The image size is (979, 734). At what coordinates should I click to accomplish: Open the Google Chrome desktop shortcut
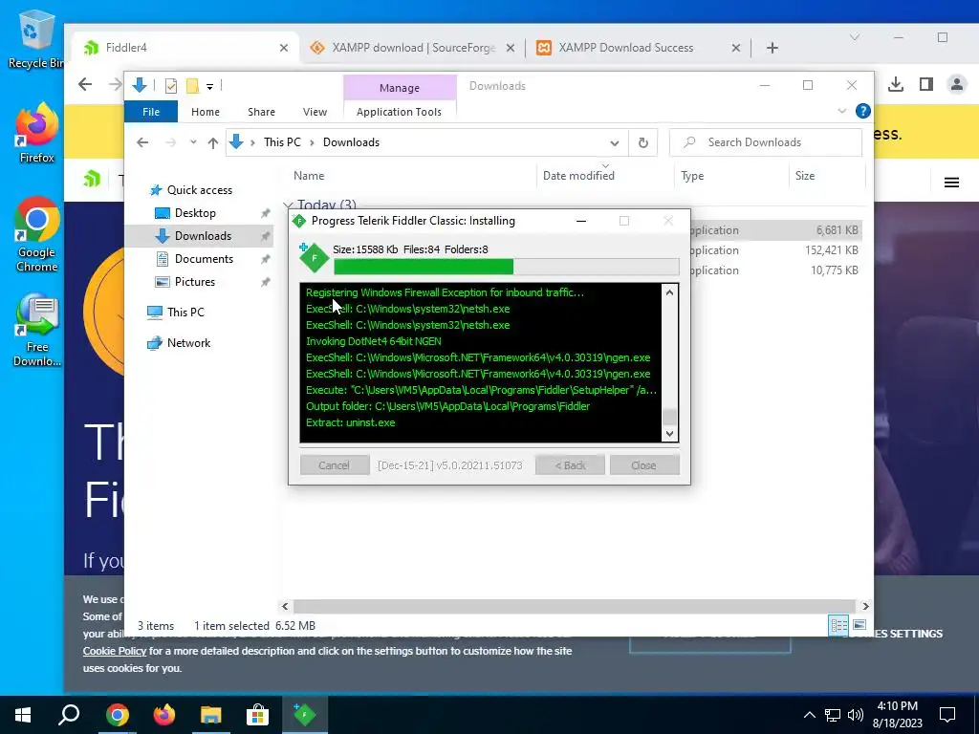pyautogui.click(x=37, y=235)
